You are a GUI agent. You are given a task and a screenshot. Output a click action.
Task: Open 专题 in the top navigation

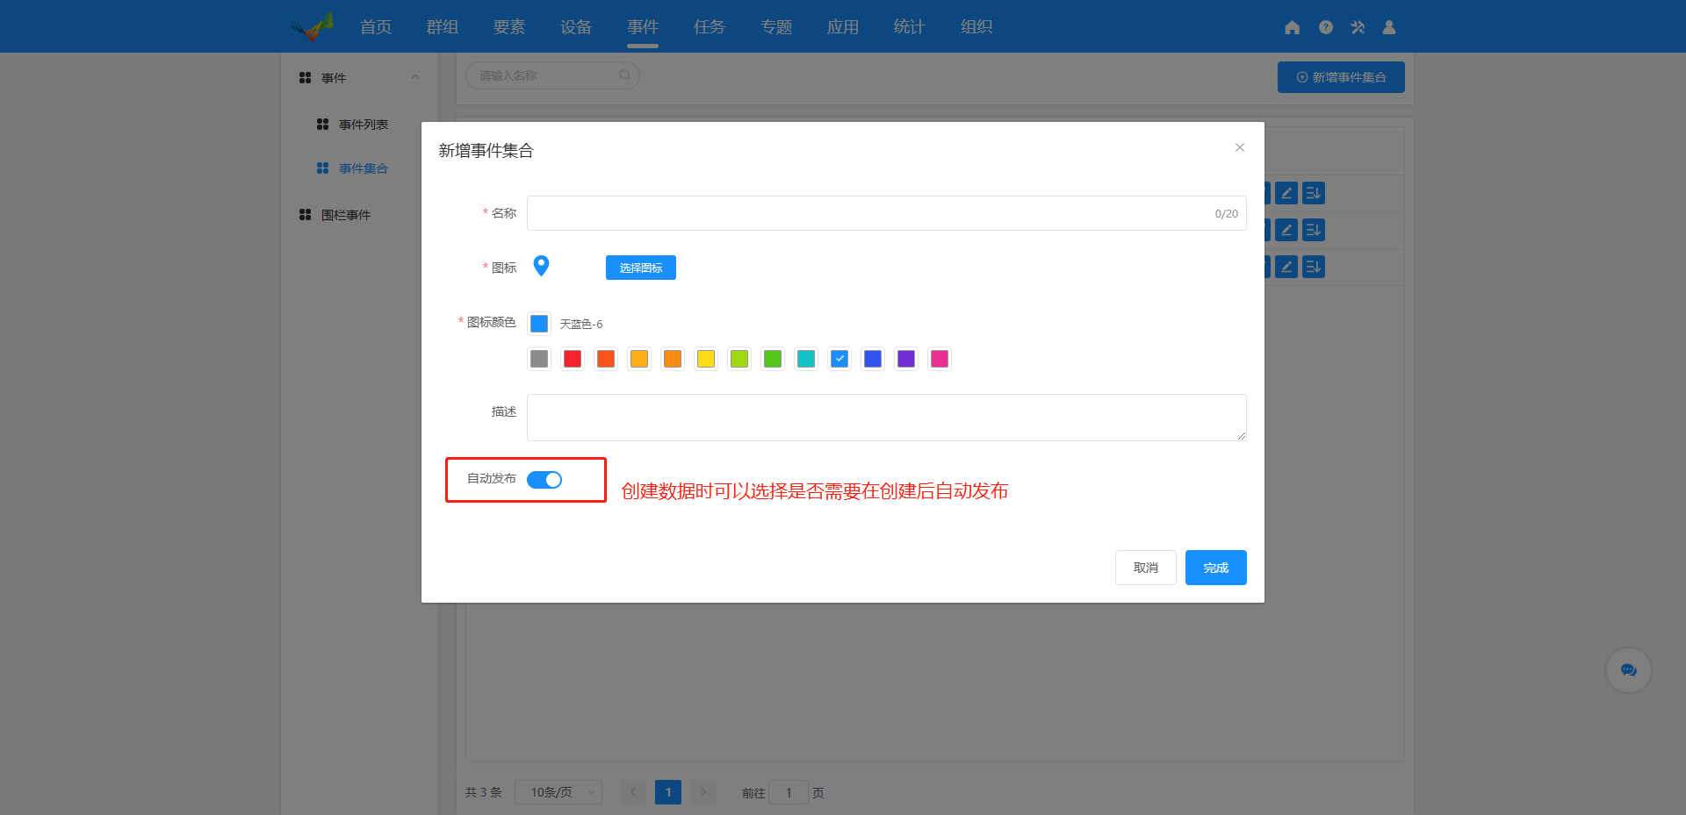point(776,27)
